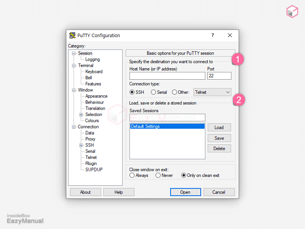
Task: Click the About button
Action: click(85, 192)
